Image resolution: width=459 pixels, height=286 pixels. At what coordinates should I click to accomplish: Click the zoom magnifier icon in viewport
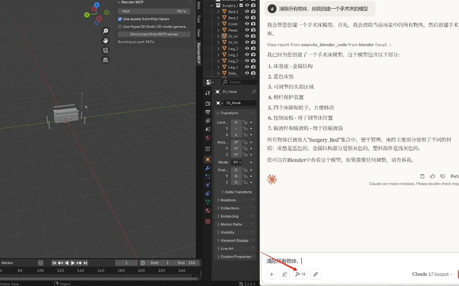click(106, 31)
